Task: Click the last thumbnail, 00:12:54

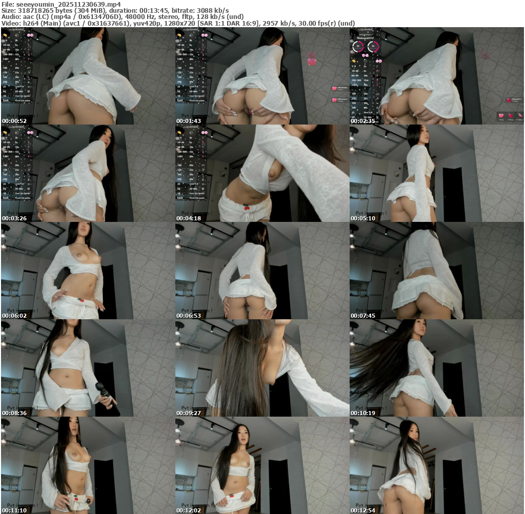Action: [x=436, y=465]
